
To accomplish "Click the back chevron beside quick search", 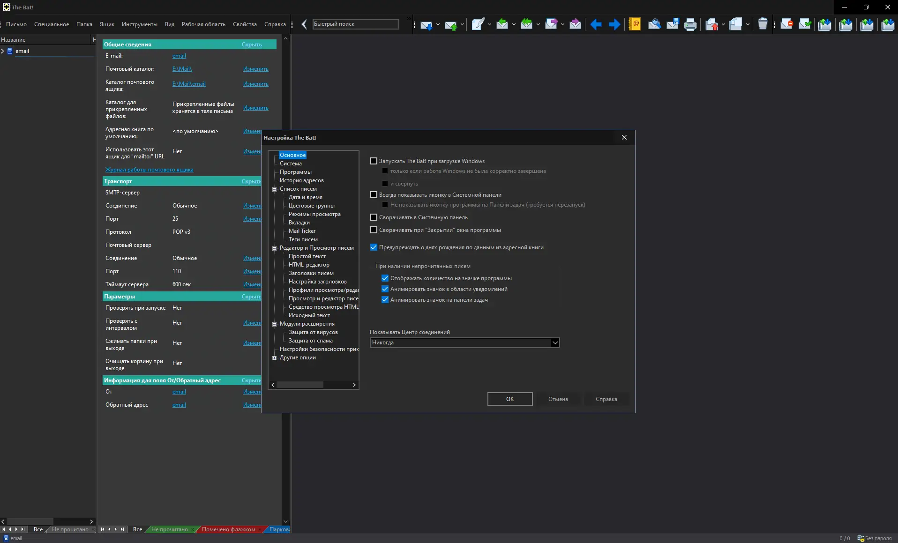I will (x=304, y=24).
